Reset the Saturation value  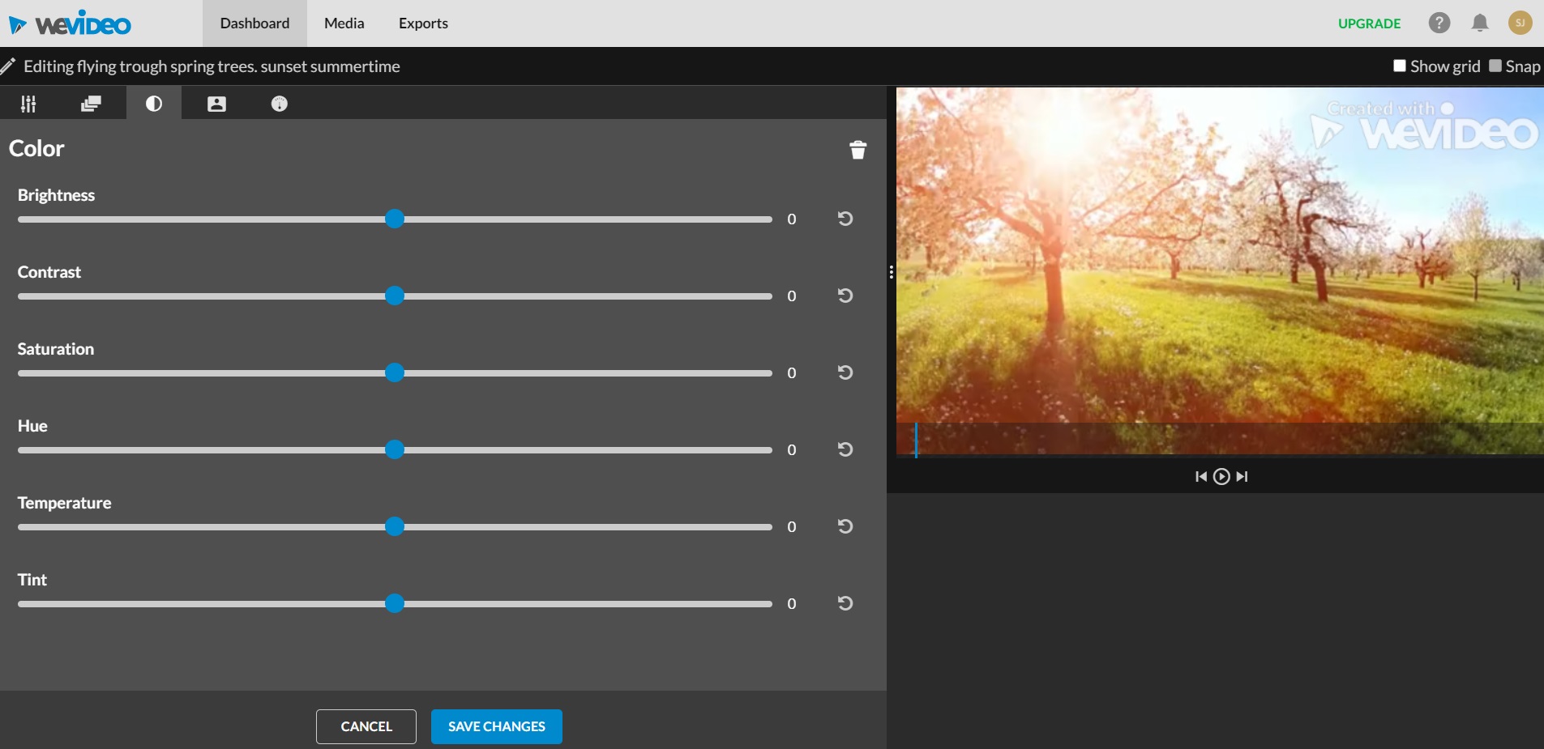coord(845,372)
